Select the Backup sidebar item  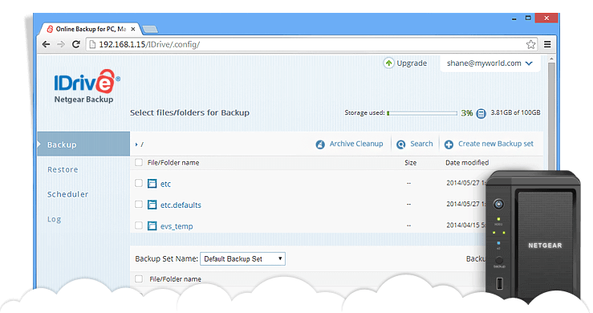[83, 144]
